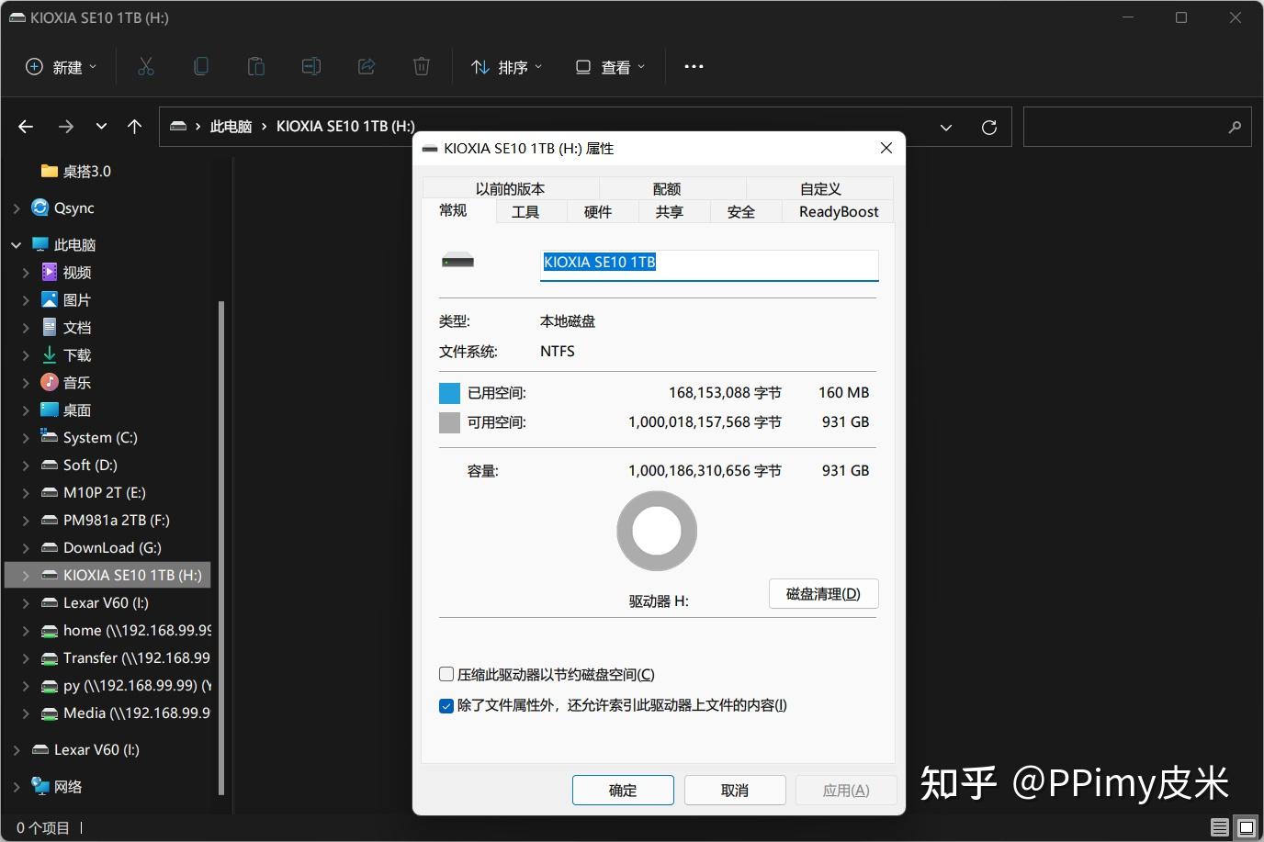Viewport: 1264px width, 842px height.
Task: Close the properties dialog with X
Action: click(886, 148)
